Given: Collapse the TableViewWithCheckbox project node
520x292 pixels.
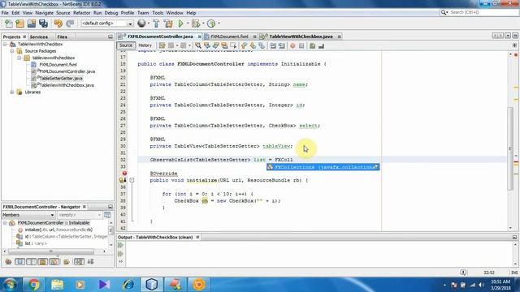Looking at the screenshot, I should click(5, 44).
